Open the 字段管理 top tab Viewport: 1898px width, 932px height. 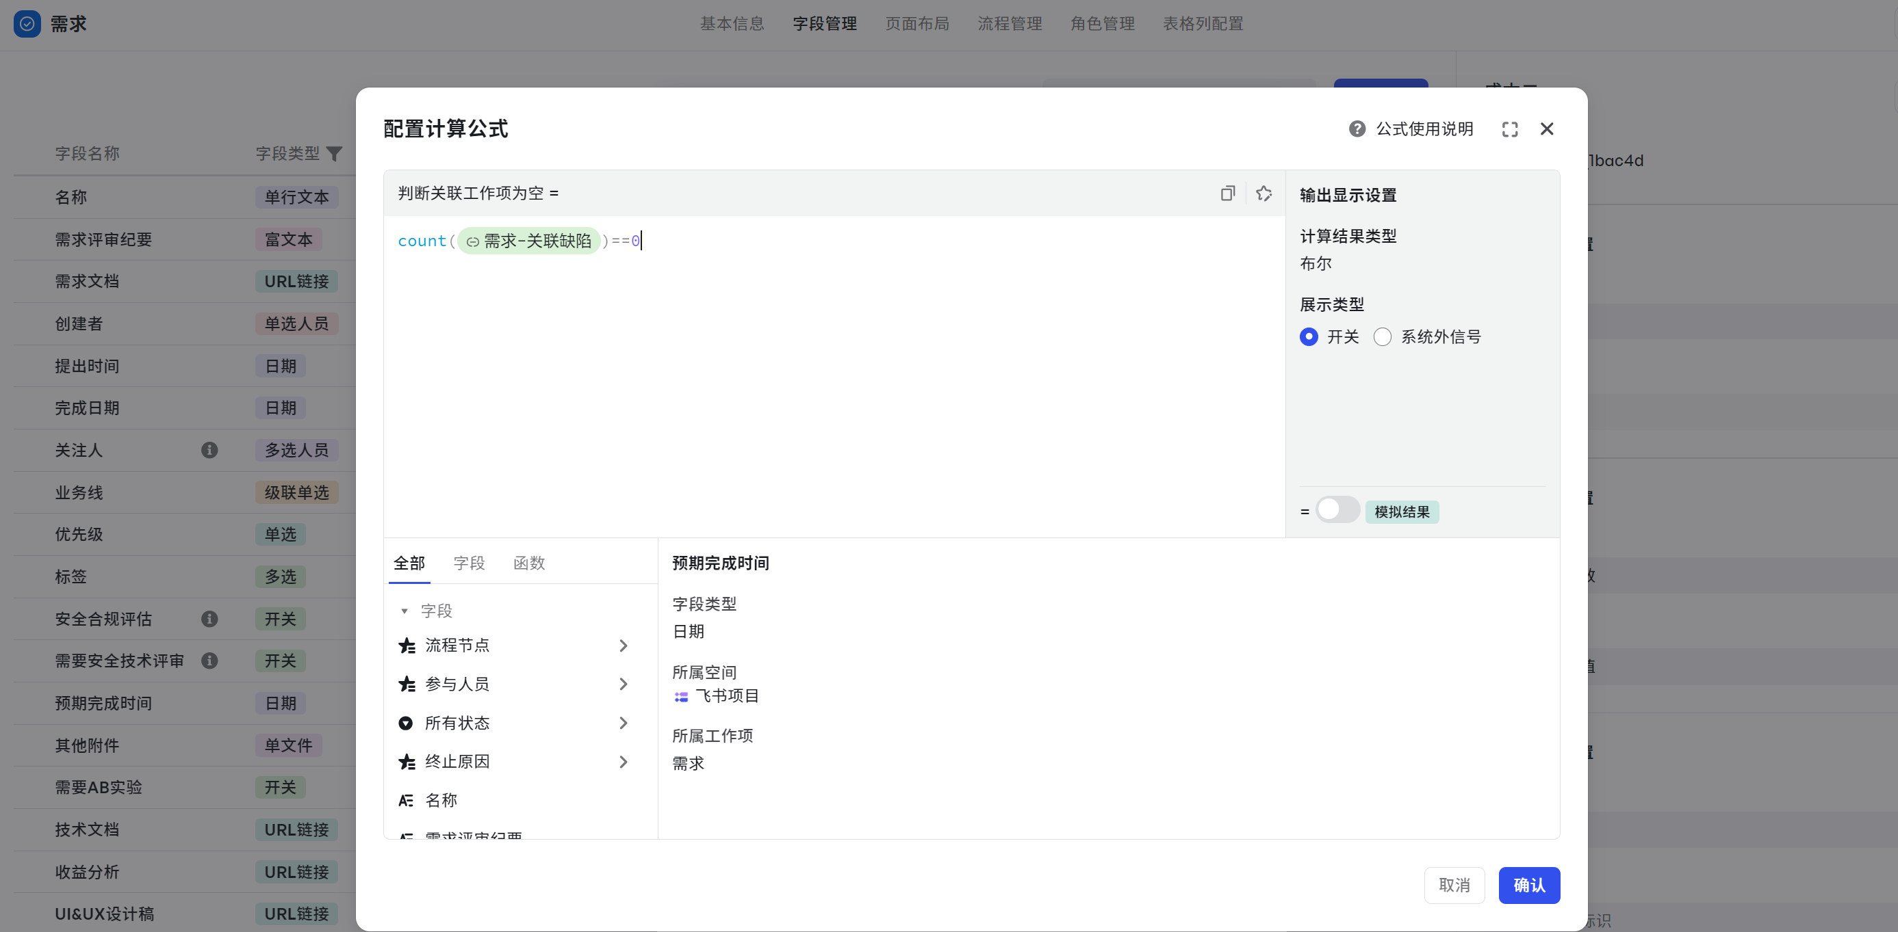pos(825,23)
